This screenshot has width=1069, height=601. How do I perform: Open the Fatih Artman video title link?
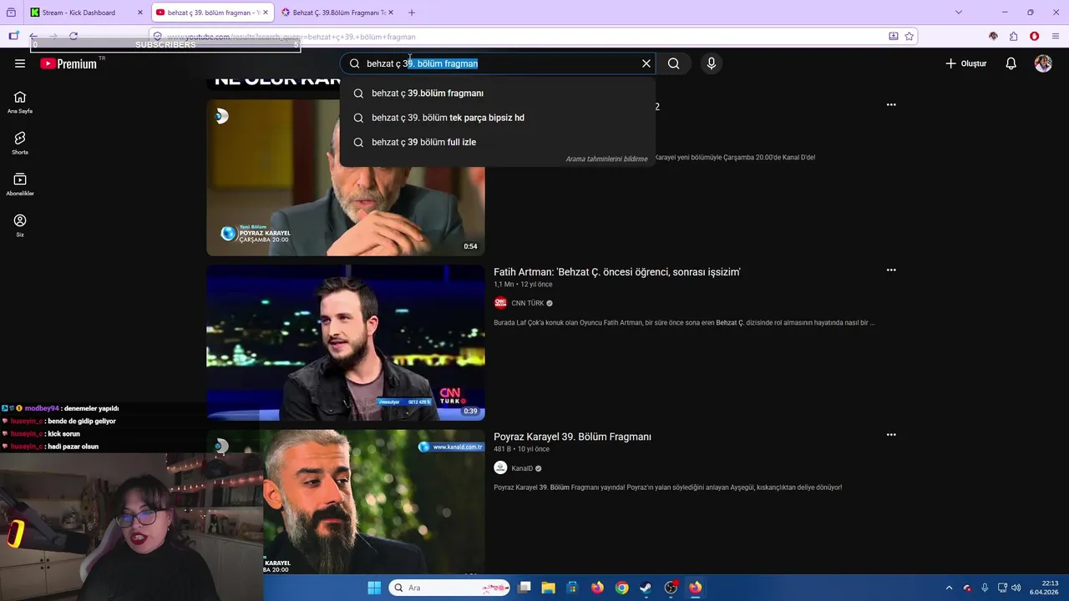pyautogui.click(x=617, y=272)
